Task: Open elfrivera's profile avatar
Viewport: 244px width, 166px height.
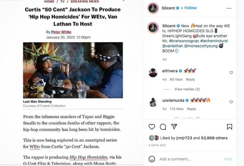Action: tap(153, 73)
